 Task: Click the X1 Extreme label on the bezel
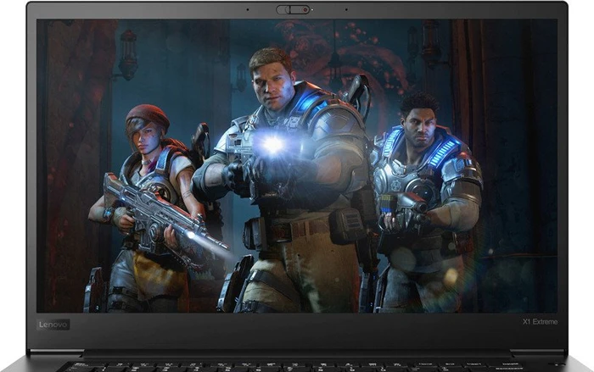pos(541,322)
